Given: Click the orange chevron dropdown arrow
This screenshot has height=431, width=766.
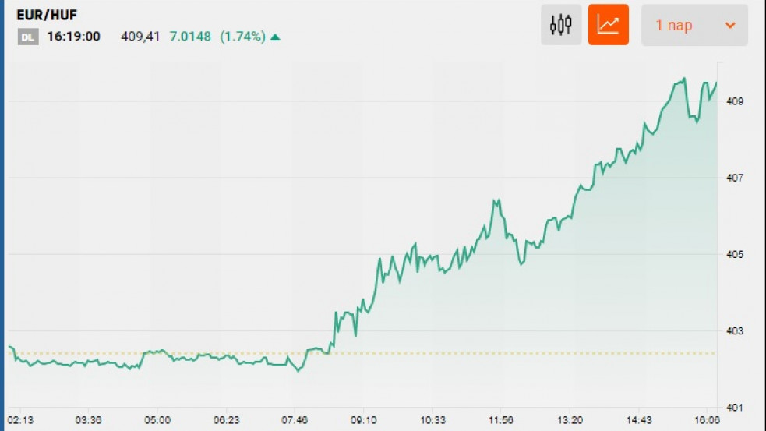Looking at the screenshot, I should [x=730, y=26].
